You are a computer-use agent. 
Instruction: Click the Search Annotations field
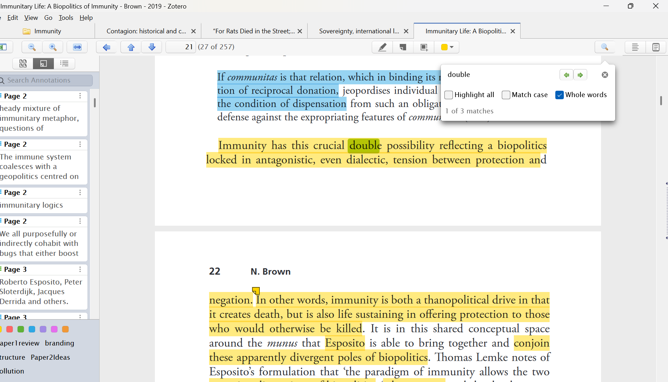46,80
